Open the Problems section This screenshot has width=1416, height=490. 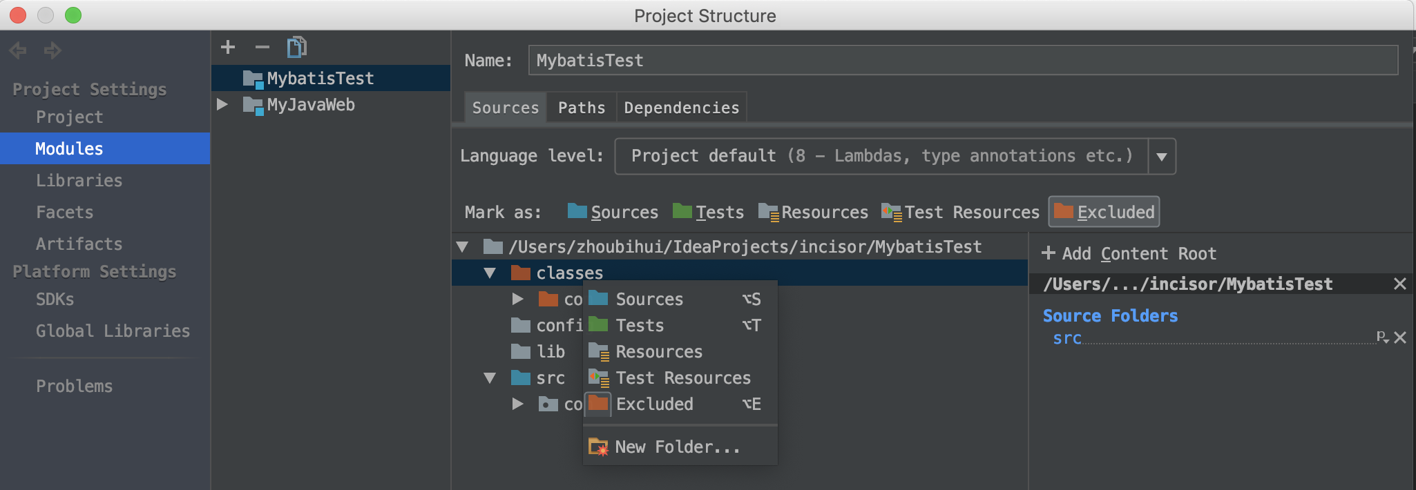[x=74, y=386]
